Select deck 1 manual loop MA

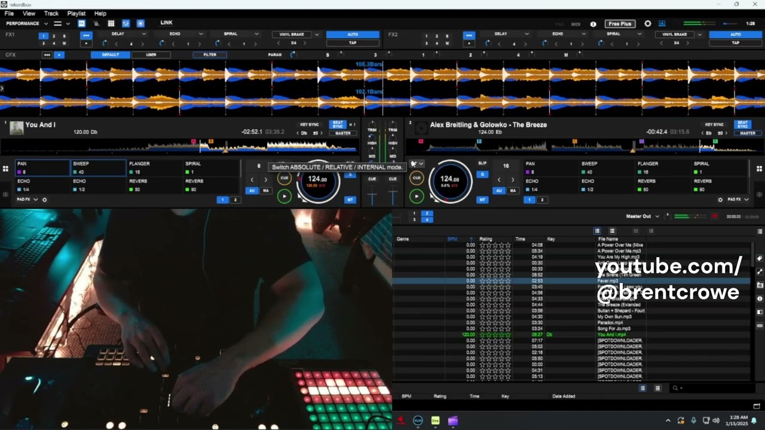click(265, 191)
